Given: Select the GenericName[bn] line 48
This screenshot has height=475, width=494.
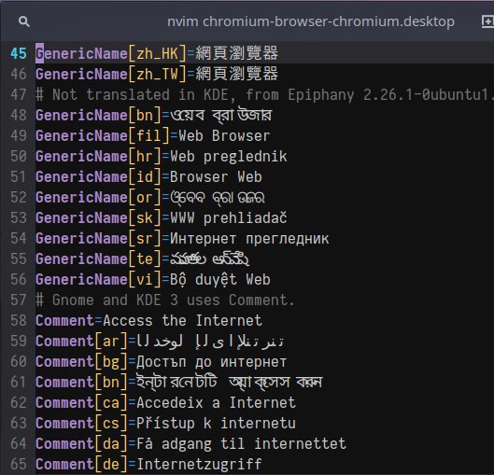Looking at the screenshot, I should click(154, 115).
